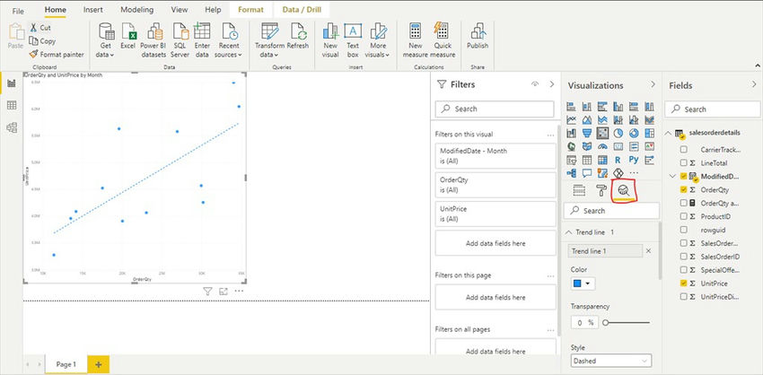
Task: Open the Recent sources dropdown
Action: pos(228,40)
